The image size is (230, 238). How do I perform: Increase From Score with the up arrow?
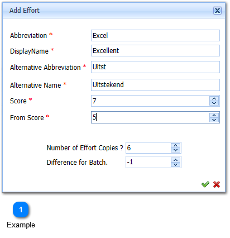click(214, 115)
